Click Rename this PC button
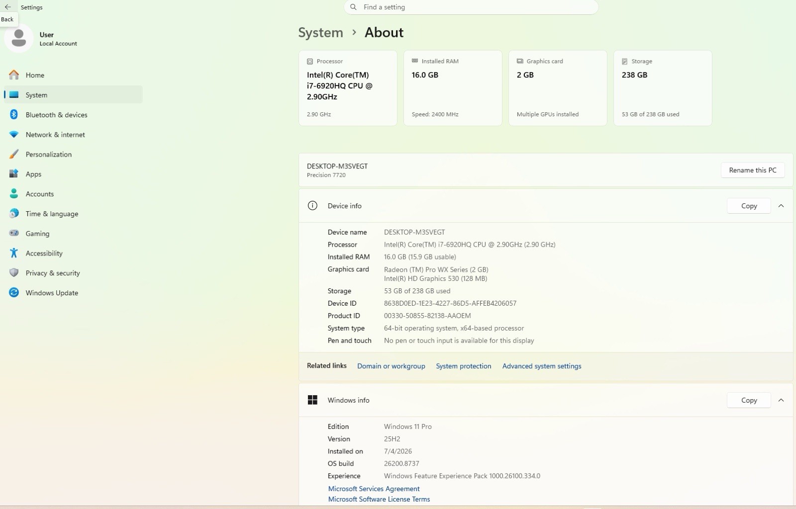796x509 pixels. [753, 170]
